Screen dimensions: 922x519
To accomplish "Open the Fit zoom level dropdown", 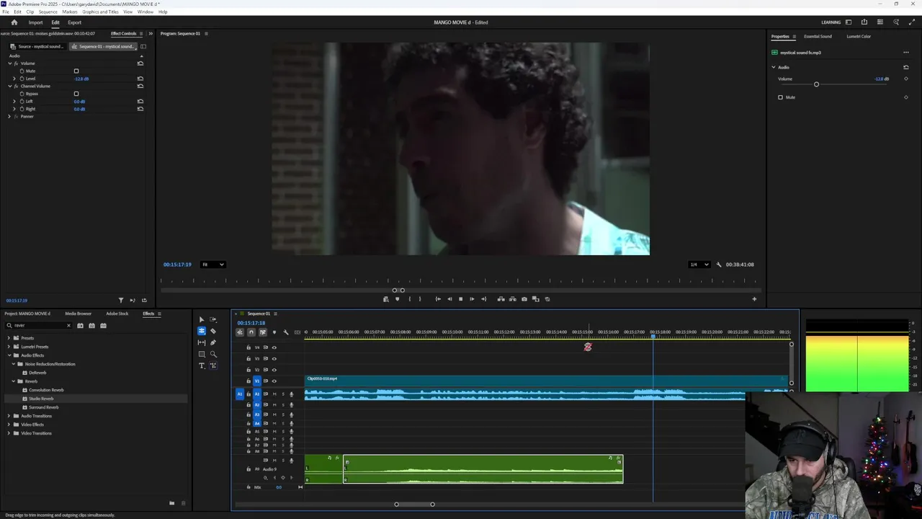I will click(212, 265).
